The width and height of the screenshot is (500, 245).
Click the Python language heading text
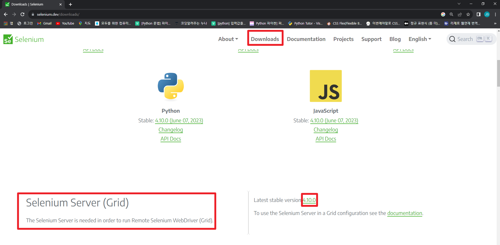click(x=171, y=111)
